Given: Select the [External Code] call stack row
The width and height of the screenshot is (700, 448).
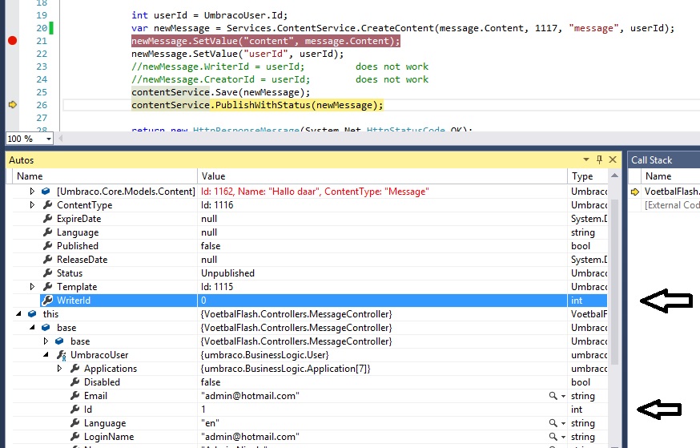Looking at the screenshot, I should click(672, 205).
